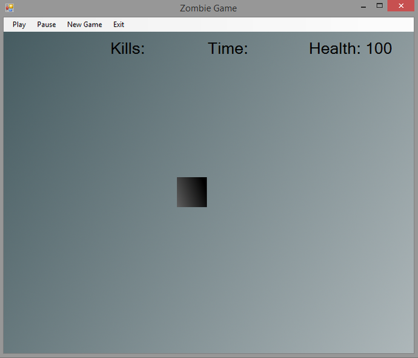Start a New Game from the menu
The width and height of the screenshot is (418, 358).
click(x=84, y=25)
